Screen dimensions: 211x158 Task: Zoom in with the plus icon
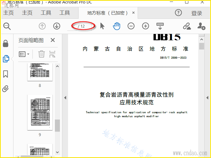click(146, 26)
